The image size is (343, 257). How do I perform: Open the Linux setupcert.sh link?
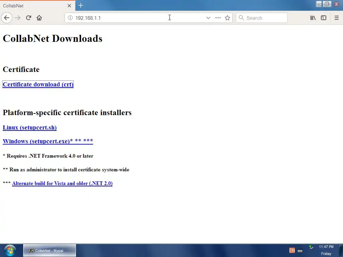pos(29,127)
